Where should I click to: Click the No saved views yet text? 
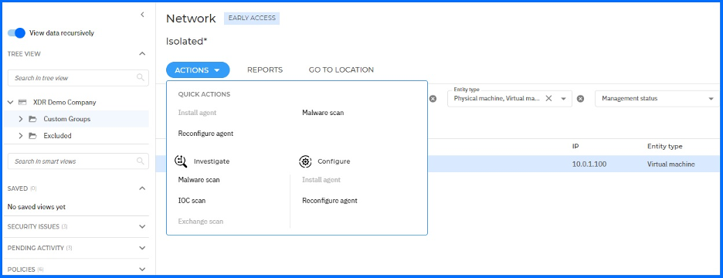[x=36, y=207]
